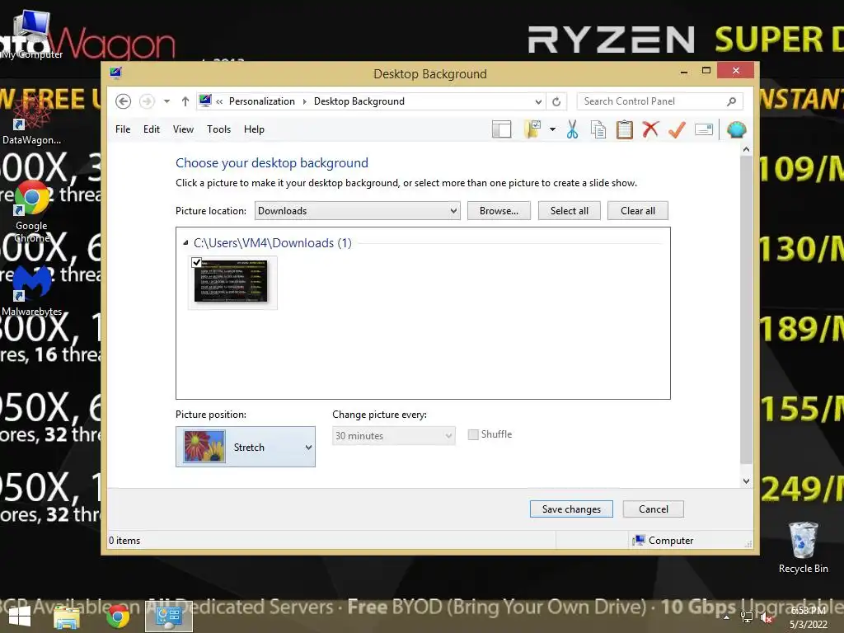Toggle the Shuffle checkbox
The image size is (844, 633).
(473, 434)
